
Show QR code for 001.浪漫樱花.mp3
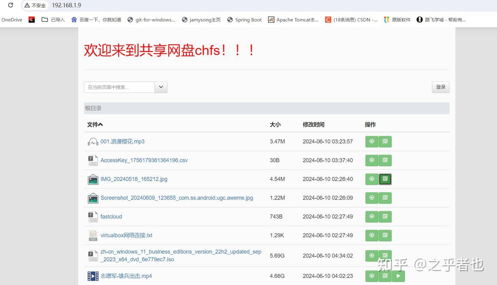[x=385, y=141]
